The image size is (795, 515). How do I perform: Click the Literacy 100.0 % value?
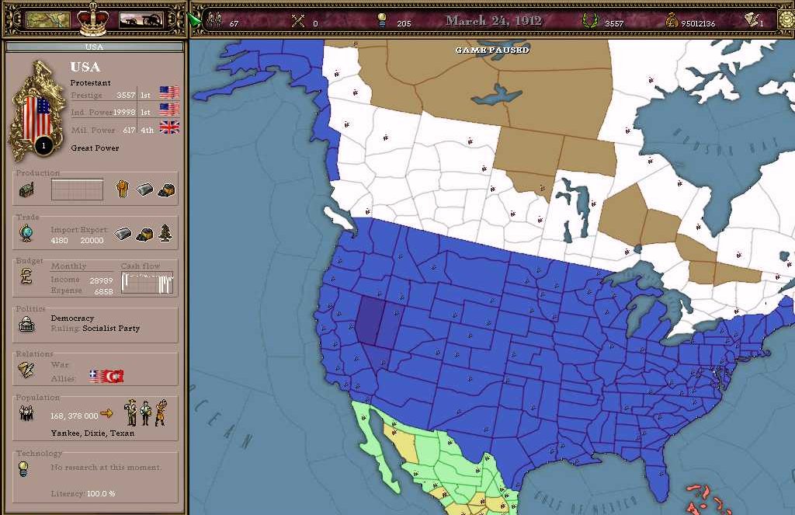tap(101, 493)
